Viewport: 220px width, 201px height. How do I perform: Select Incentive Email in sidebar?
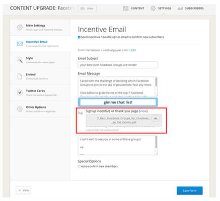pyautogui.click(x=40, y=44)
